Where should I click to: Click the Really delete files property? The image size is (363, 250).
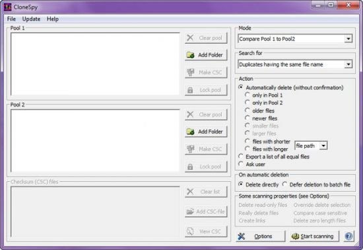(x=259, y=213)
